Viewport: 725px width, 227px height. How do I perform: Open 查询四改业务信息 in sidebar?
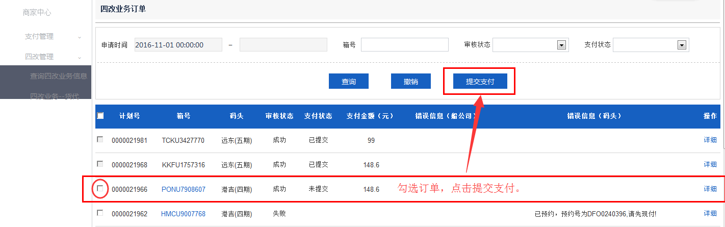click(x=58, y=76)
